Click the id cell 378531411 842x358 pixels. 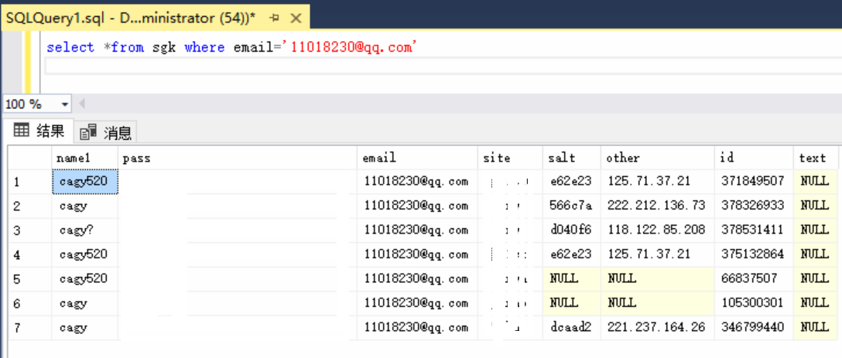755,230
